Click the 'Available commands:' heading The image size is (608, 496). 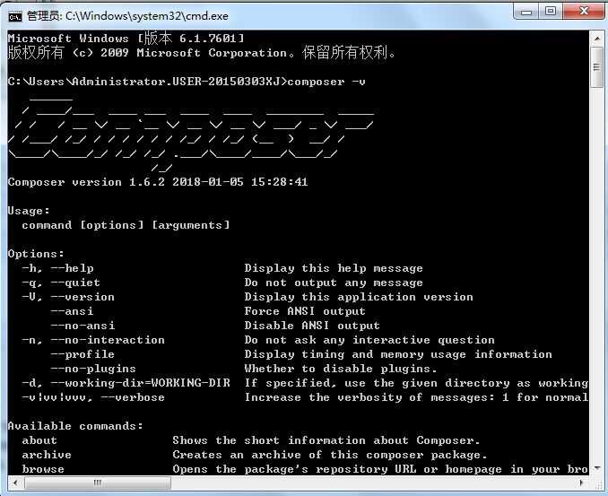[x=75, y=426]
